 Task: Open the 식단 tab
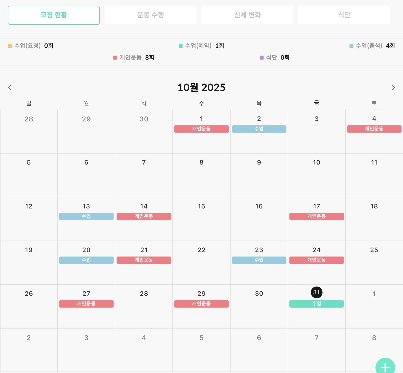(x=344, y=15)
